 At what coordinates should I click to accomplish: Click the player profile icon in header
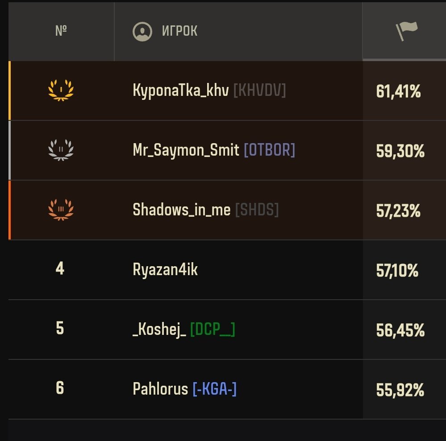coord(142,32)
